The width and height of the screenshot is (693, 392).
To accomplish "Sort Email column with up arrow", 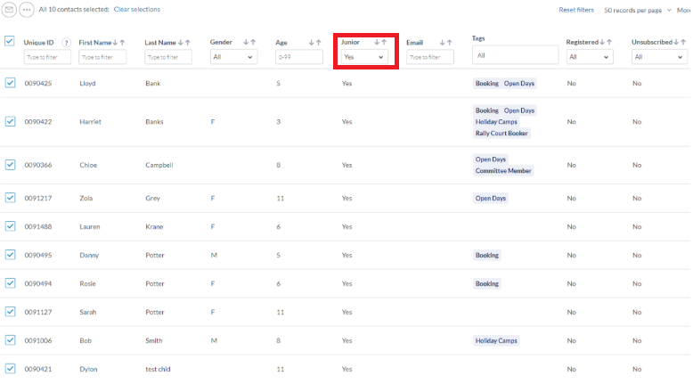I will click(450, 43).
